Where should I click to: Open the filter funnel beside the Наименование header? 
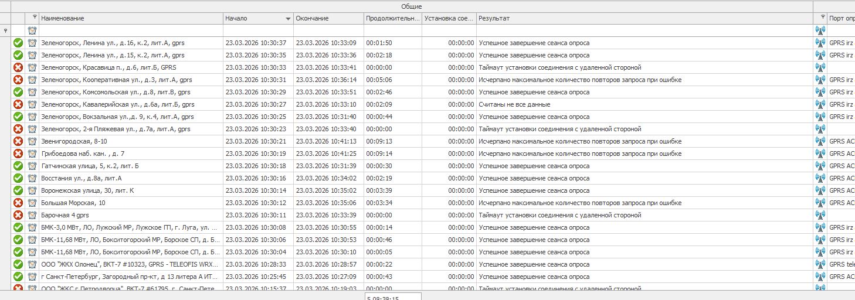point(35,18)
